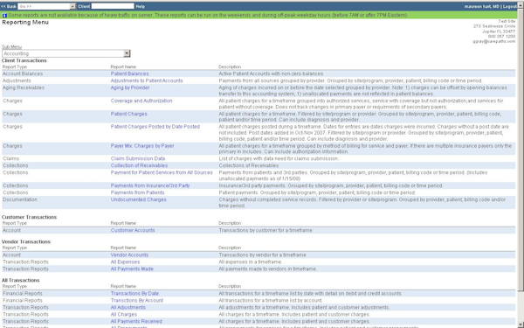
Task: Click the Vendor Transactions section heading
Action: [26, 241]
